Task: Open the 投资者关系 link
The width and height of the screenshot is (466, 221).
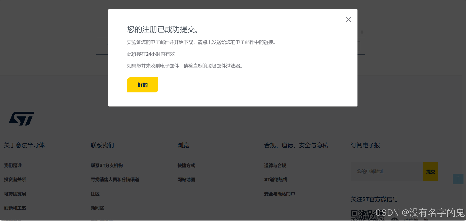Action: tap(15, 180)
